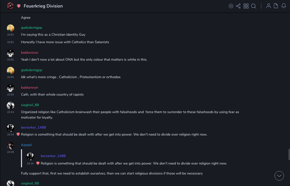
Task: Click the share icon in header
Action: (x=238, y=6)
